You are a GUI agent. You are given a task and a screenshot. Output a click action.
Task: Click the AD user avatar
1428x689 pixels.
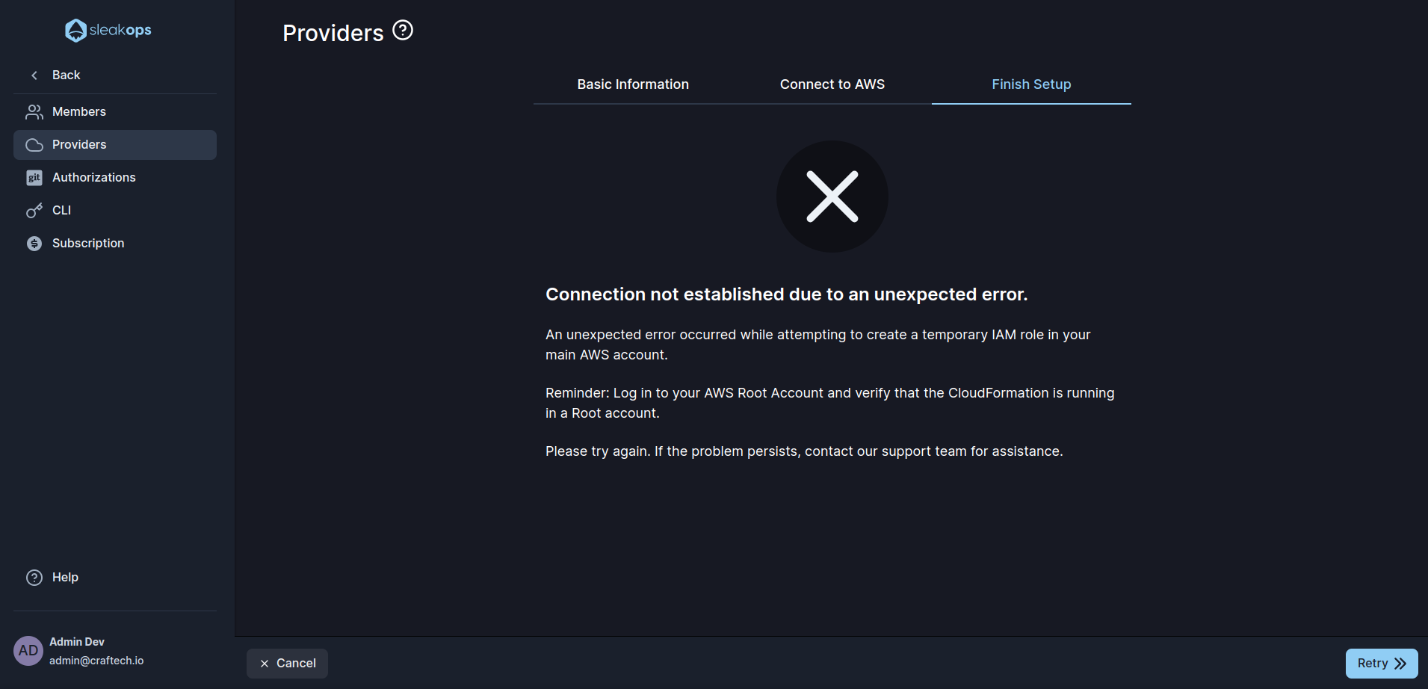click(28, 651)
